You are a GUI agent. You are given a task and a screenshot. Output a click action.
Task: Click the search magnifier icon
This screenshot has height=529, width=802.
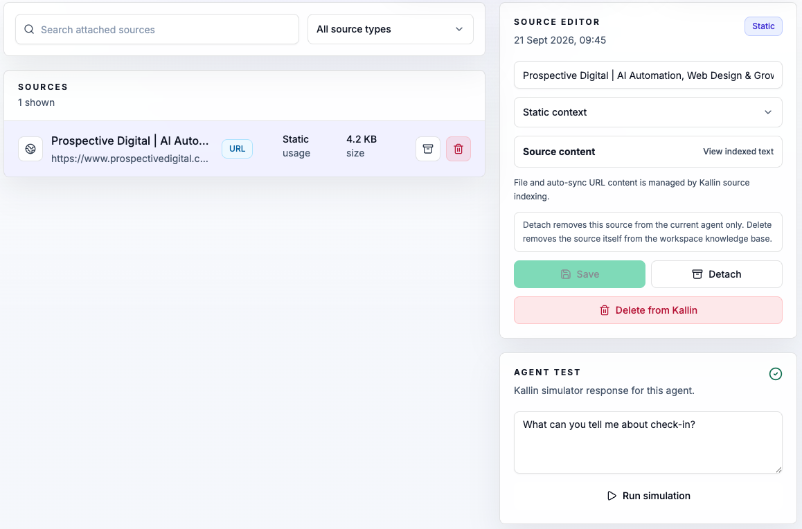[x=29, y=30]
